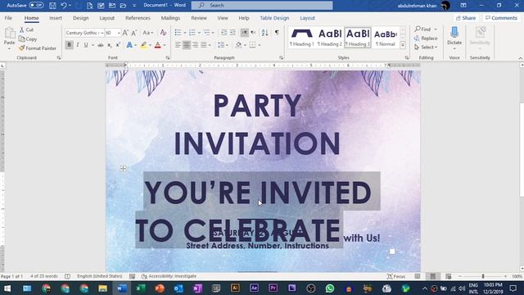Screen dimensions: 524x295
Task: Click the Multilevel list icon
Action: click(x=206, y=33)
